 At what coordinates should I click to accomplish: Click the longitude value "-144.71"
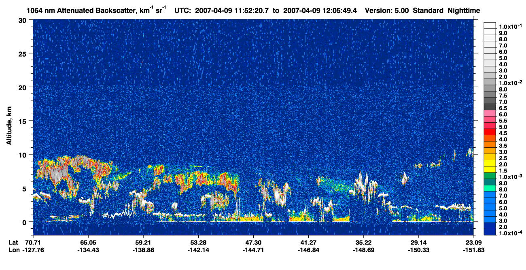tap(253, 250)
